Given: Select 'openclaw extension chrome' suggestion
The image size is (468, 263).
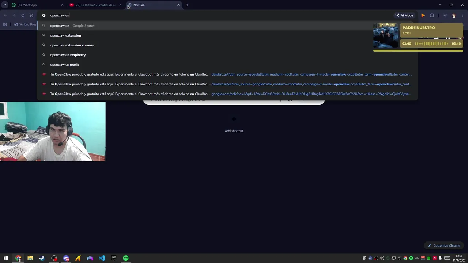Looking at the screenshot, I should [x=227, y=45].
